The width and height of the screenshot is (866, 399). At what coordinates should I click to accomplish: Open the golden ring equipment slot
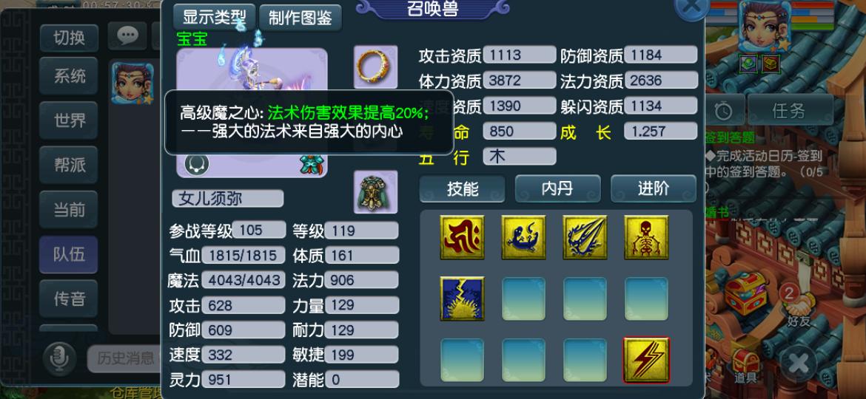pyautogui.click(x=375, y=66)
